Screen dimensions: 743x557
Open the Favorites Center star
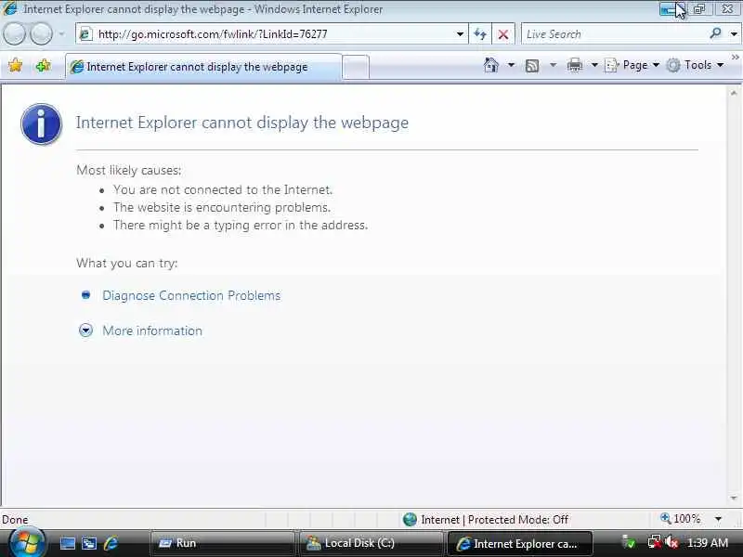(15, 65)
